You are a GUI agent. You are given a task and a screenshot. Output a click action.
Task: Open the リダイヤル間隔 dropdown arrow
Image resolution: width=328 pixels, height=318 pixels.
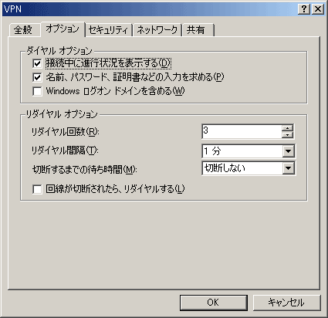[288, 151]
